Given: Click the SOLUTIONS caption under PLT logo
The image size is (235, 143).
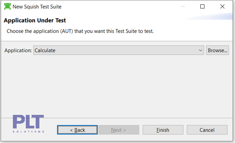Looking at the screenshot, I should click(x=28, y=132).
